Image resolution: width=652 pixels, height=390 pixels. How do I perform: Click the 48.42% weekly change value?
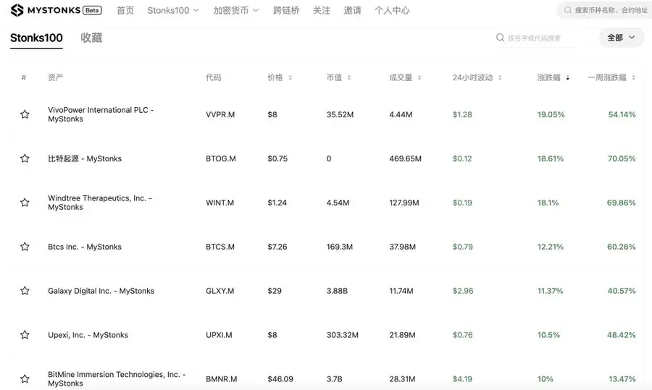pos(622,335)
